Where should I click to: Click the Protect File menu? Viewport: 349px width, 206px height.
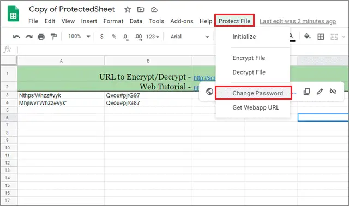click(234, 21)
